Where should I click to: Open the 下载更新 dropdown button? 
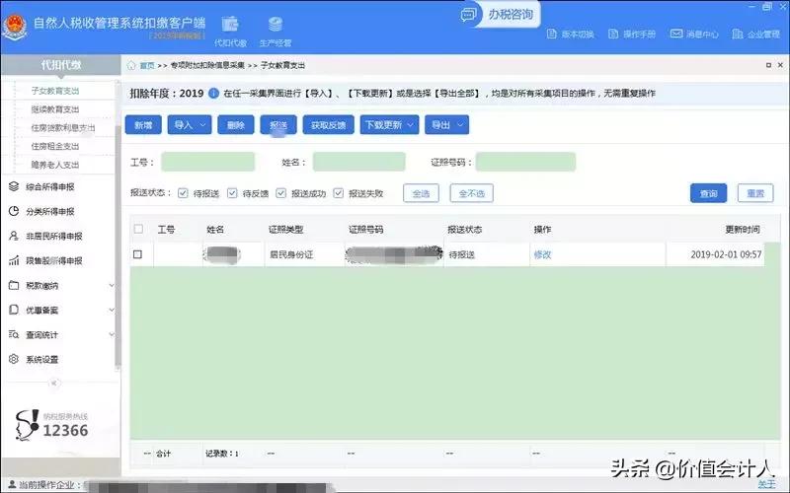coord(389,125)
